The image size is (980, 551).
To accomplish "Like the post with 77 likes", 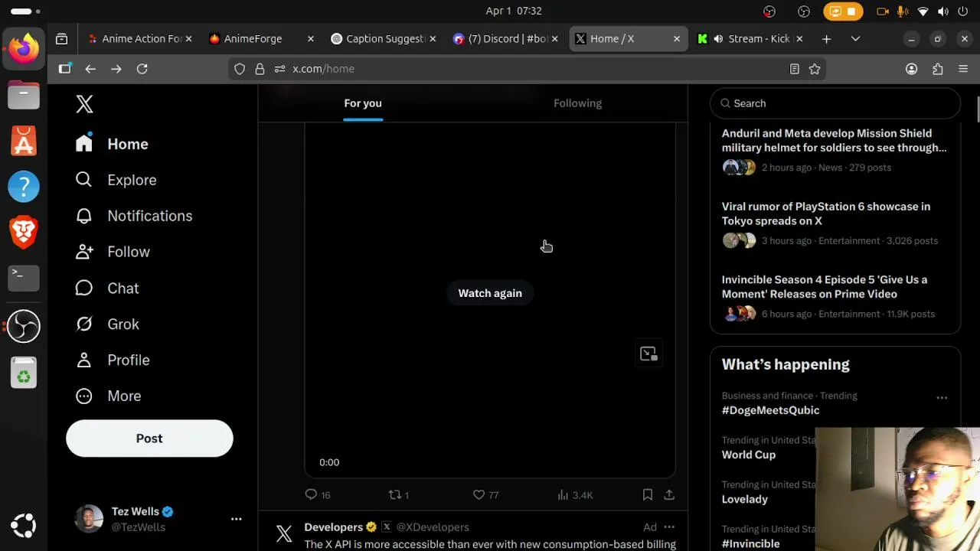I will [x=485, y=495].
